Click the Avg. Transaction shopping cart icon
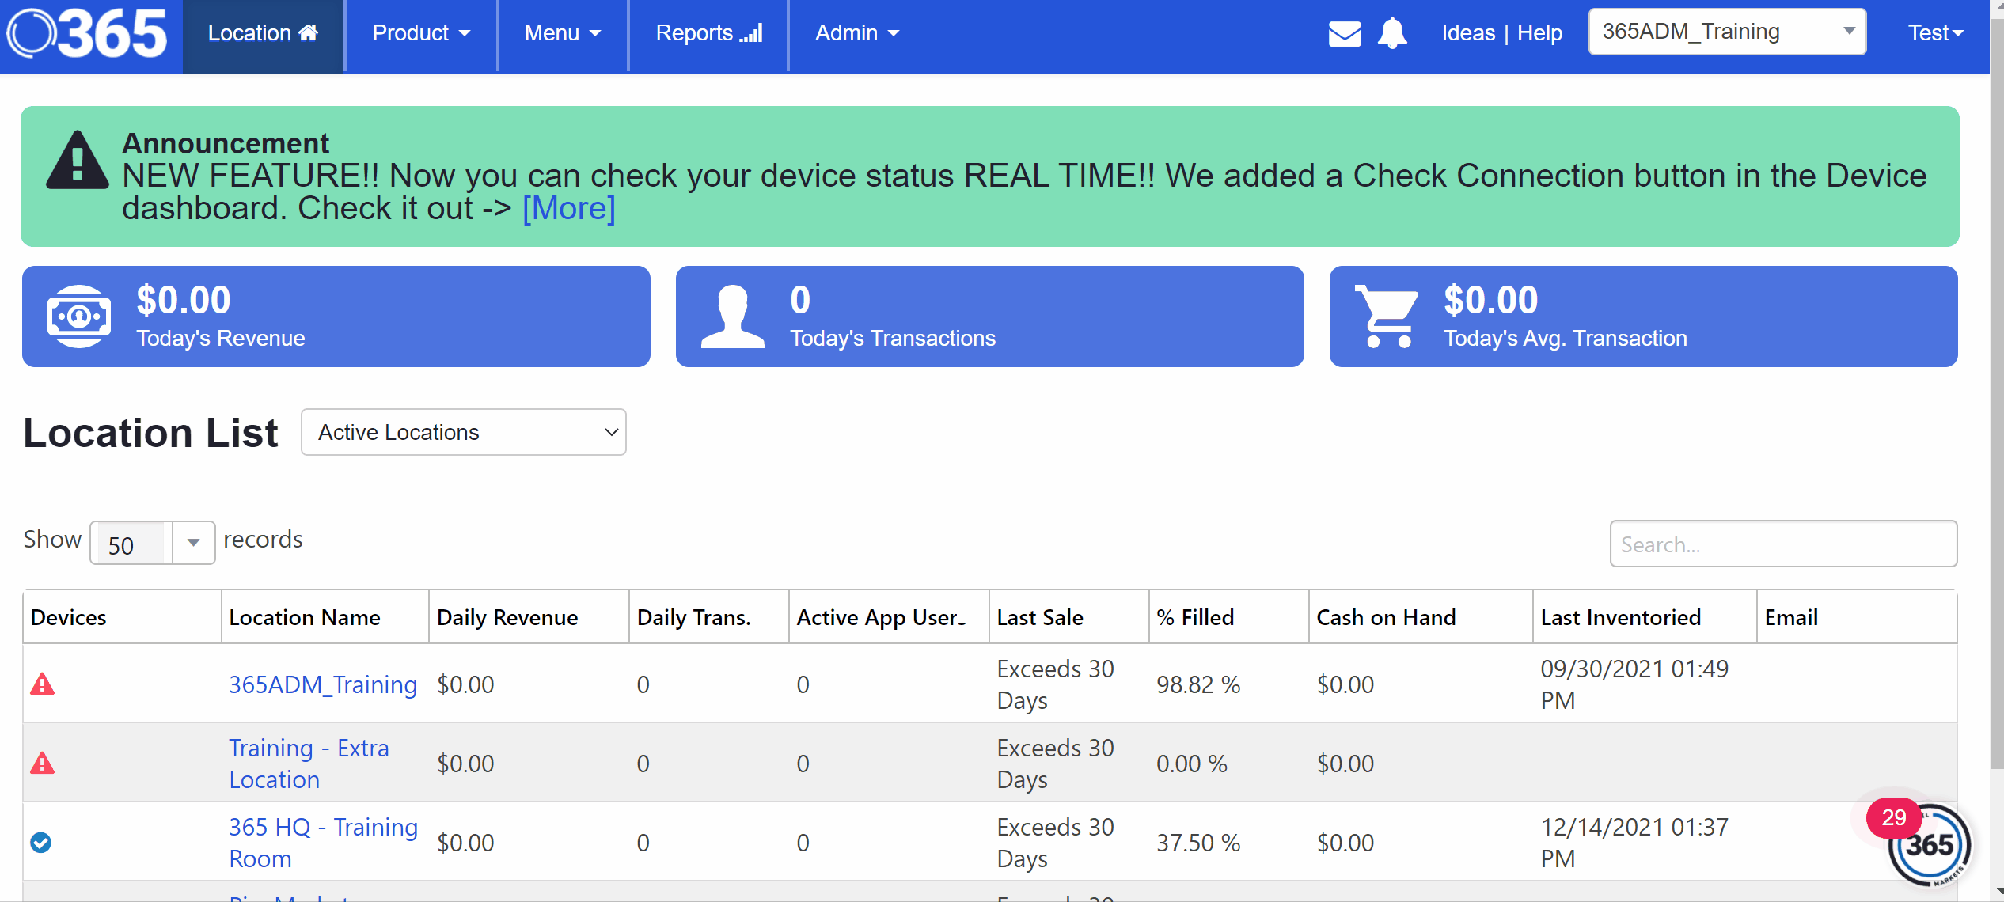The height and width of the screenshot is (902, 2004). coord(1387,316)
